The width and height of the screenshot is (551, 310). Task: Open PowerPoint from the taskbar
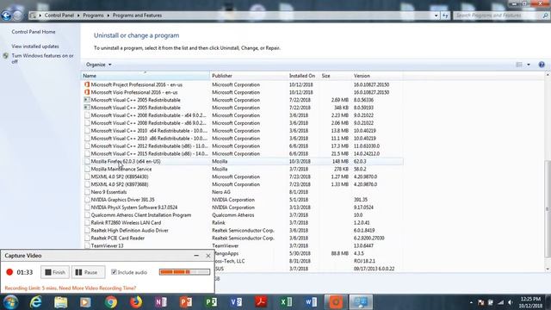(186, 302)
